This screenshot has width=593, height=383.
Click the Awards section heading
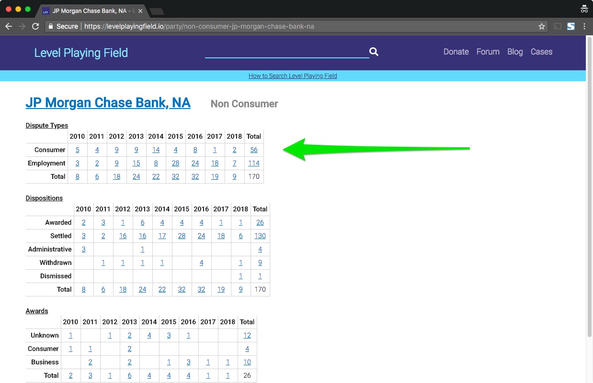37,311
